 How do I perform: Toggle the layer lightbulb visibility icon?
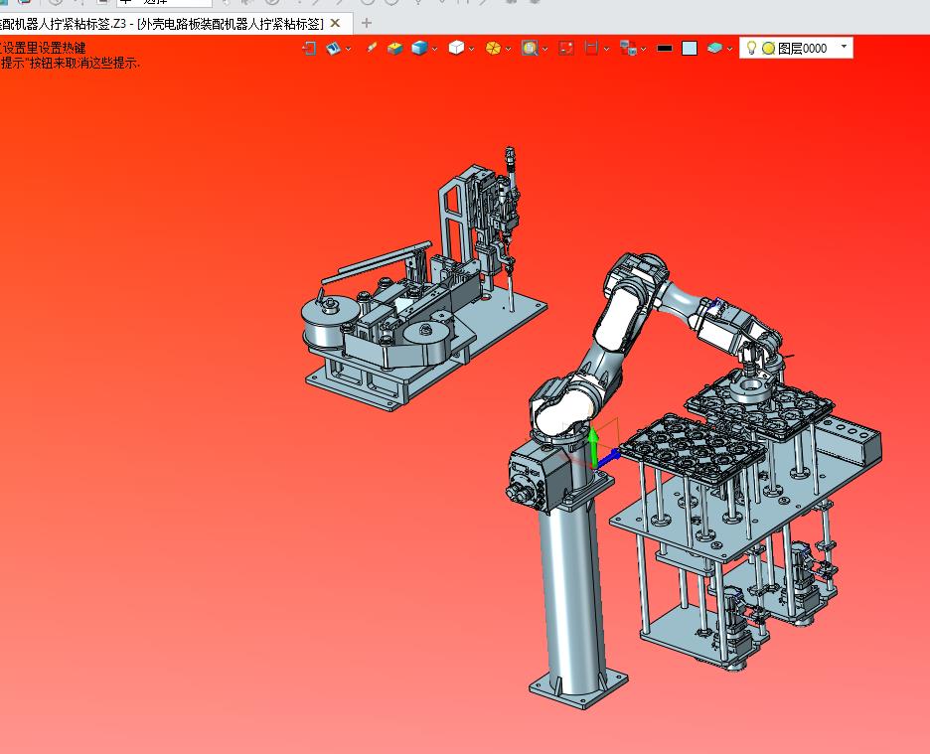pyautogui.click(x=751, y=48)
